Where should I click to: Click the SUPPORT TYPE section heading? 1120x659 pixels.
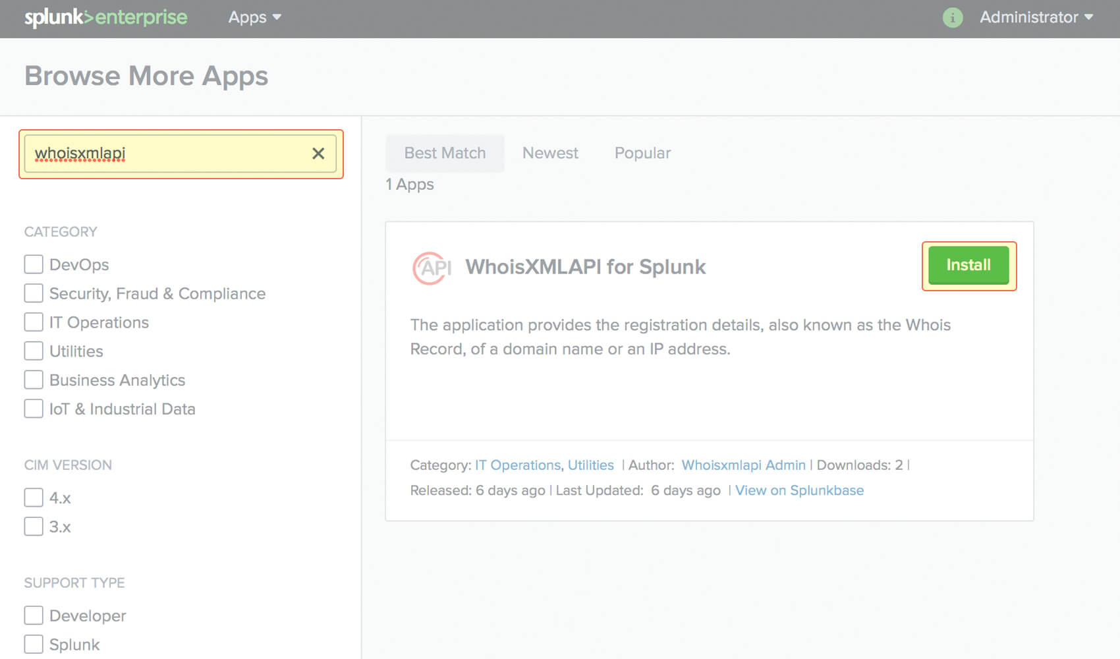coord(74,583)
